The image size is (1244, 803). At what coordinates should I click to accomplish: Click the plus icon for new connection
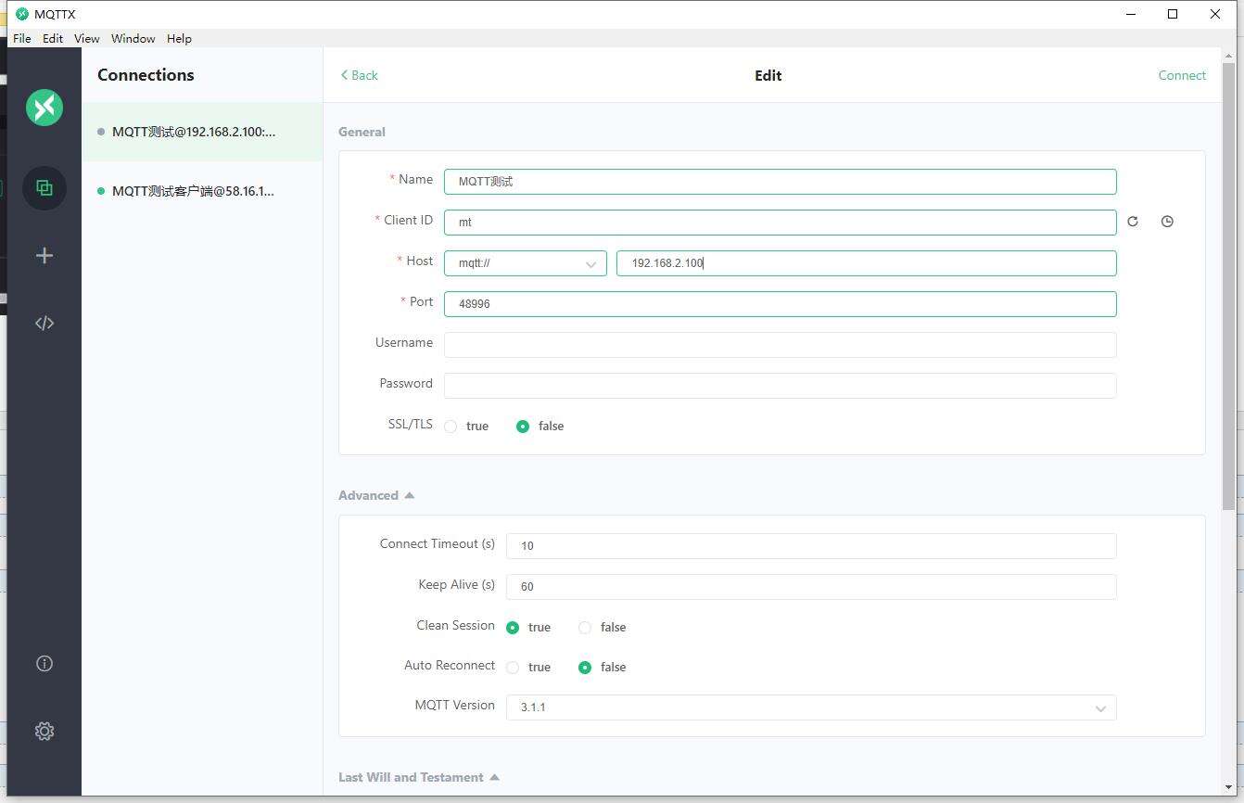pos(44,256)
